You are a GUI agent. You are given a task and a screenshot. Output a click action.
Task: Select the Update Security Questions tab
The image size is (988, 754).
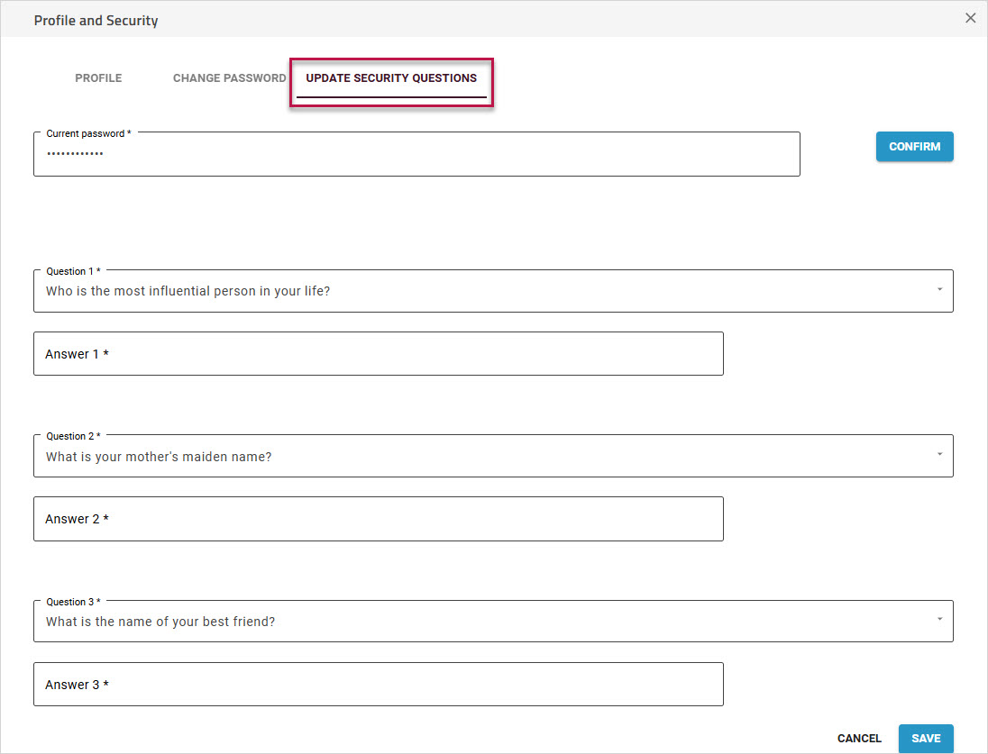tap(391, 78)
